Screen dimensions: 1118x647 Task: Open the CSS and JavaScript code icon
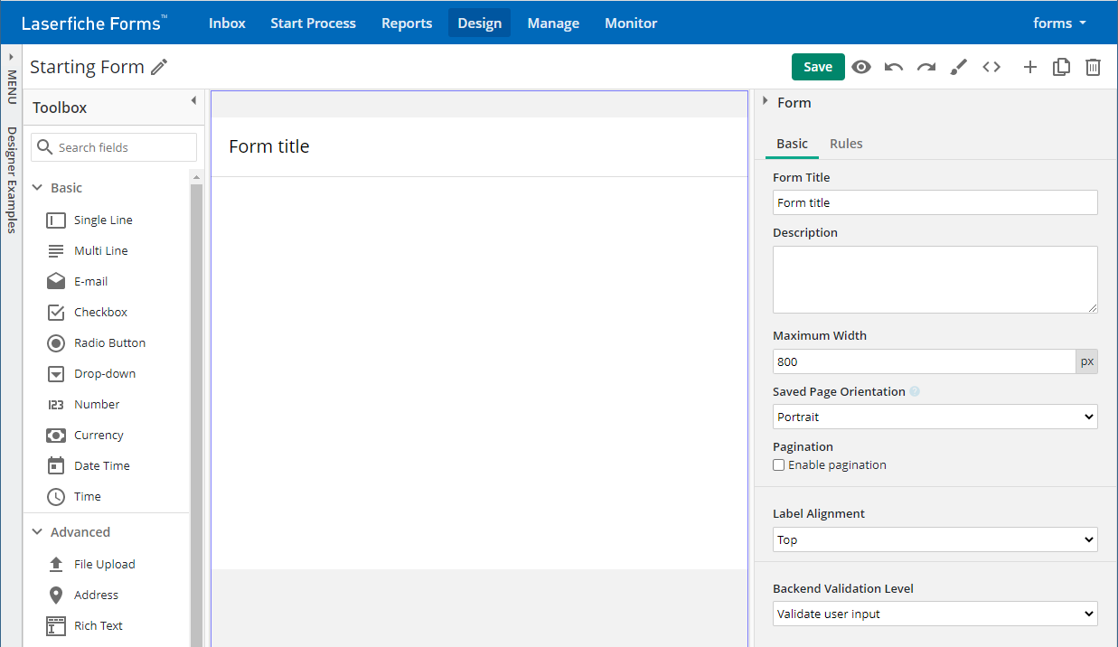click(x=991, y=67)
